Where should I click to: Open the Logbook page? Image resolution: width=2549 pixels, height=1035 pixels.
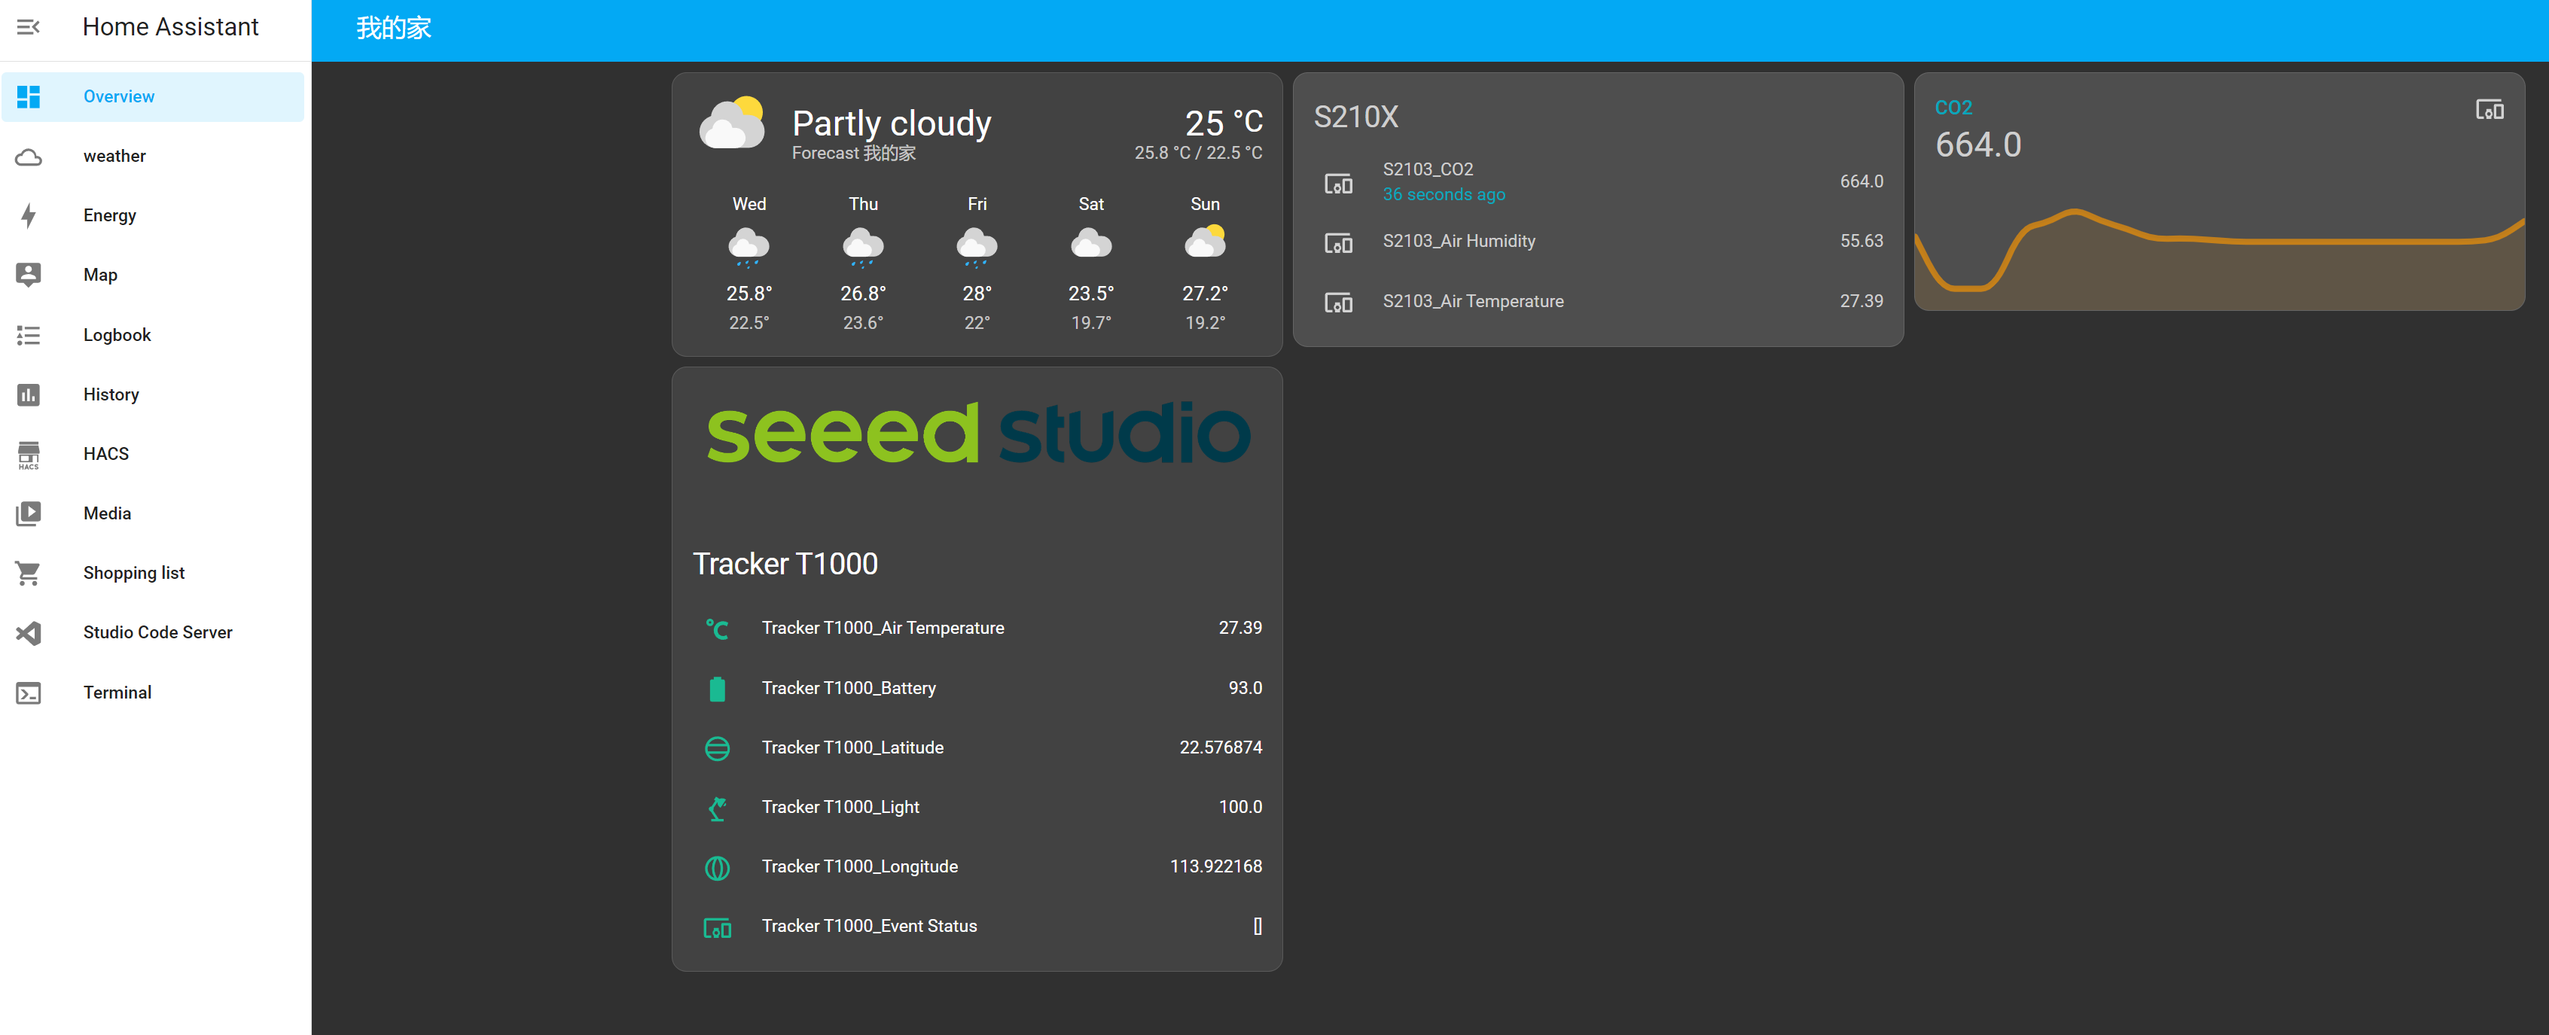[154, 336]
